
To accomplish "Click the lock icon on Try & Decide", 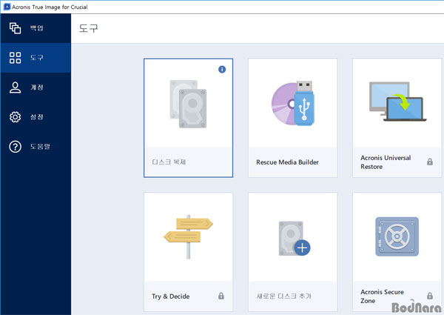I will pyautogui.click(x=221, y=296).
